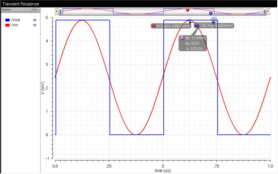Click right scroll arrow of overview strip
278x174 pixels.
click(x=268, y=11)
